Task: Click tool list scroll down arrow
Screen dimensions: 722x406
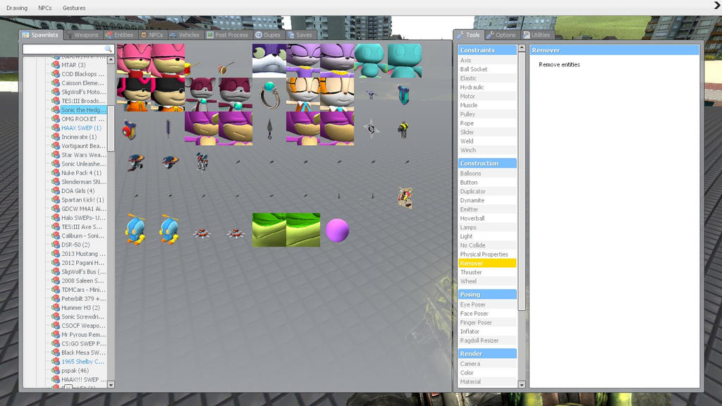Action: coord(522,384)
